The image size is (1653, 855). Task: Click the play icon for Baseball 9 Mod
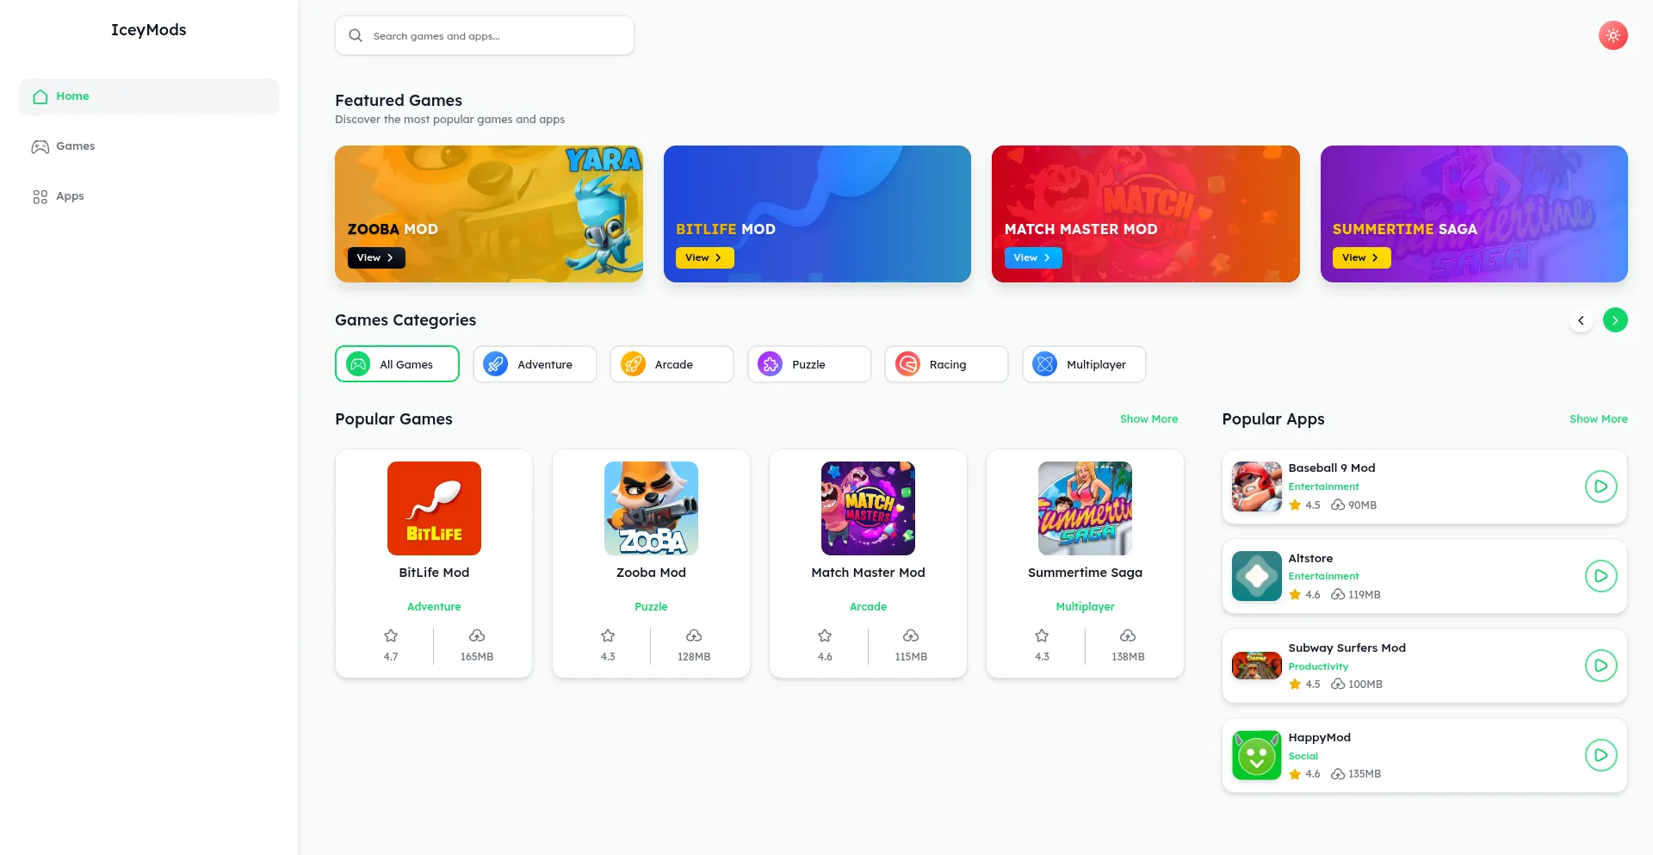tap(1600, 486)
